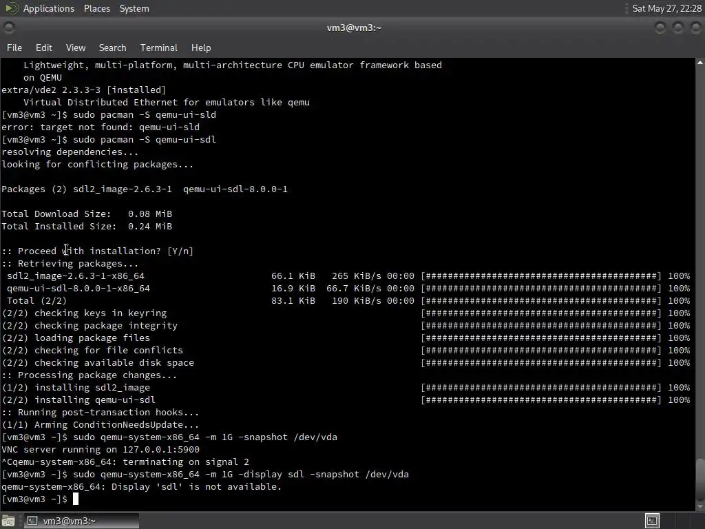
Task: Click the show desktop icon in bottom panel
Action: (8, 521)
